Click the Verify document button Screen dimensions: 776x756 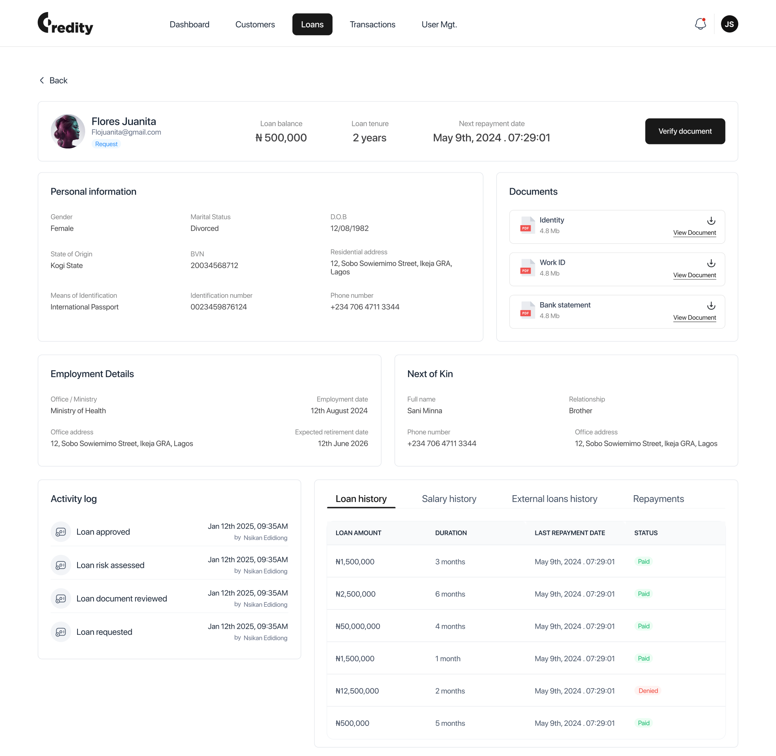coord(685,131)
